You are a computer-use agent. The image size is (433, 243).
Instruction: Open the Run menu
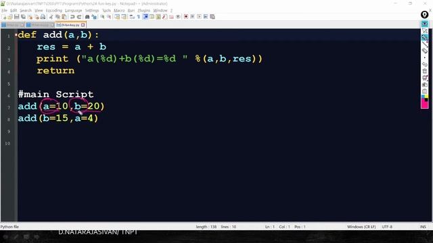click(x=131, y=11)
